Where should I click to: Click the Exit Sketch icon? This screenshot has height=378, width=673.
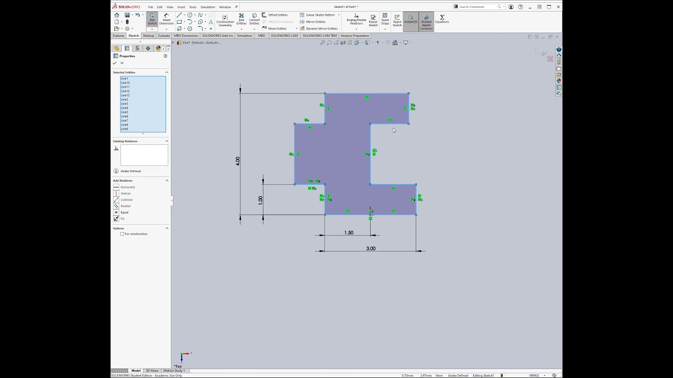(152, 19)
